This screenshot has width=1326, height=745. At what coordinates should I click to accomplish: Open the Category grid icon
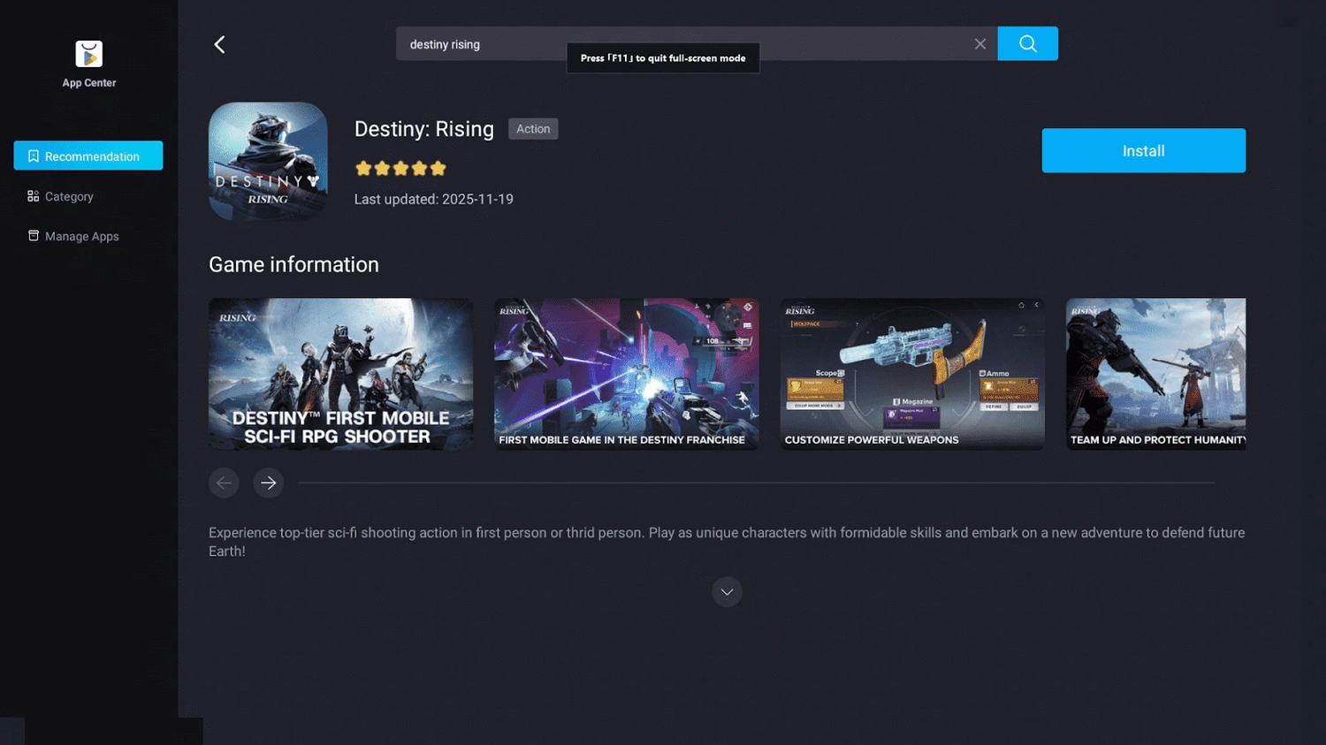tap(33, 196)
